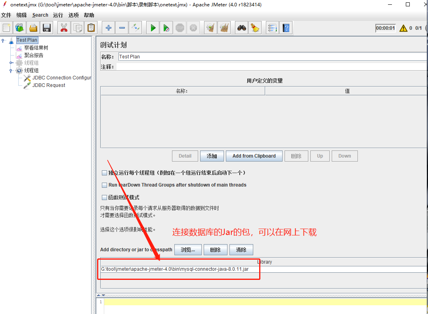Open Help with blue question-mark icon
This screenshot has height=314, width=428.
[x=286, y=28]
